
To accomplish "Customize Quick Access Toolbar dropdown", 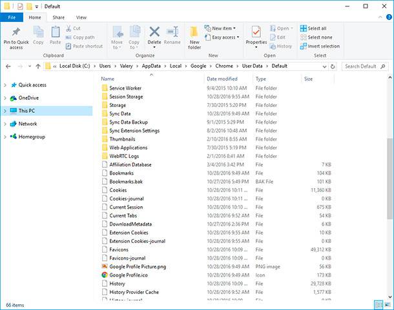I will (x=37, y=6).
